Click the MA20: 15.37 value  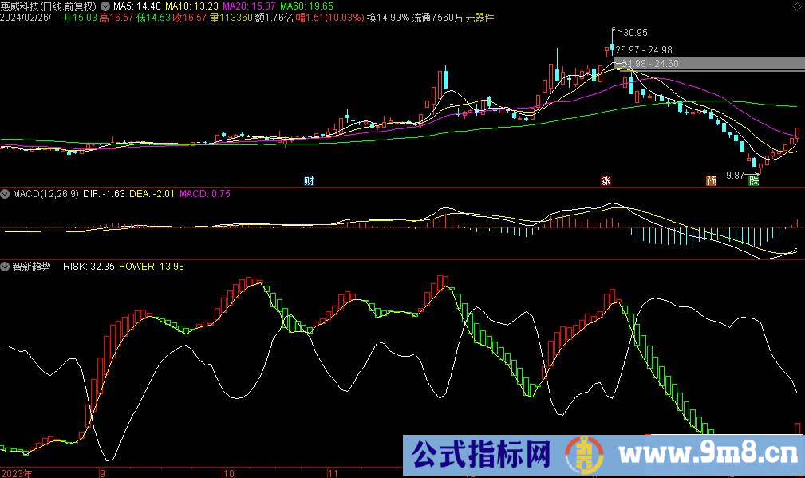[249, 6]
